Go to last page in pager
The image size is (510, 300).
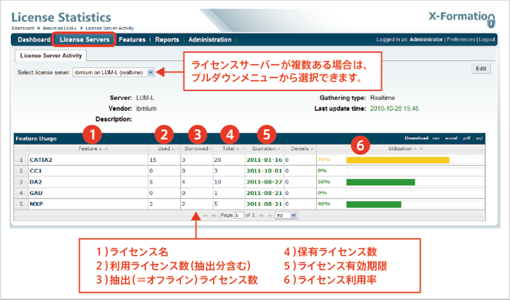coord(270,216)
